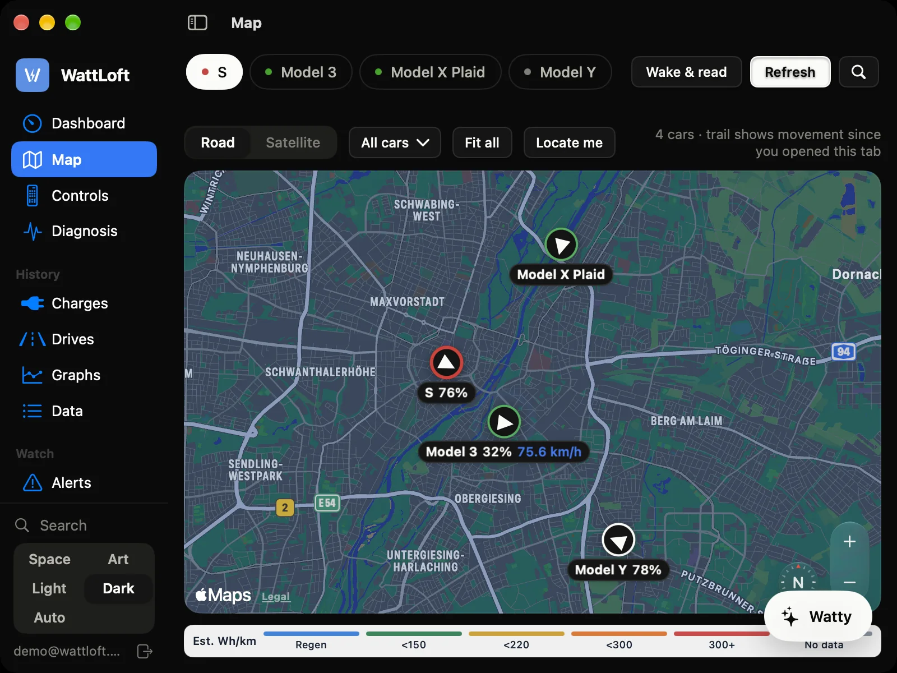Screen dimensions: 897x673
Task: Select the S car tab
Action: click(214, 72)
